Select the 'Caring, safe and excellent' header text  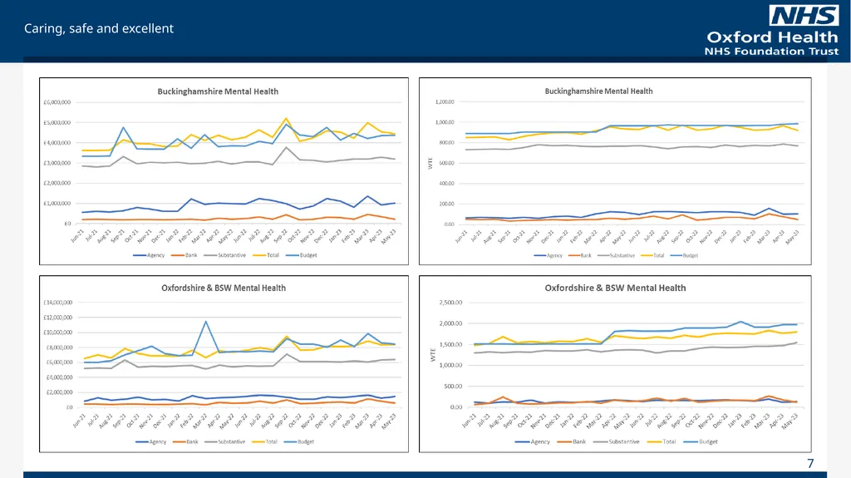point(99,28)
